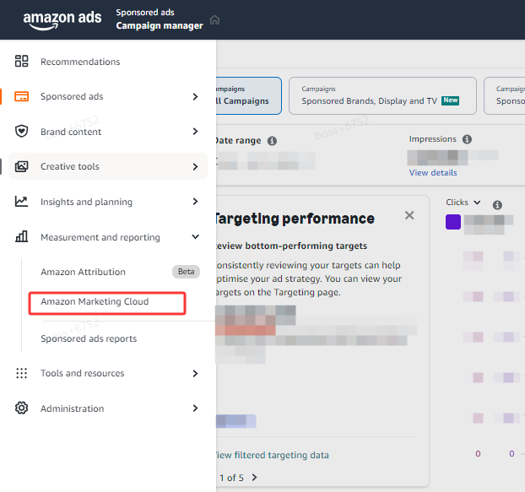Select Sponsored Brands, Display and TV tab
The height and width of the screenshot is (492, 525).
click(x=380, y=96)
